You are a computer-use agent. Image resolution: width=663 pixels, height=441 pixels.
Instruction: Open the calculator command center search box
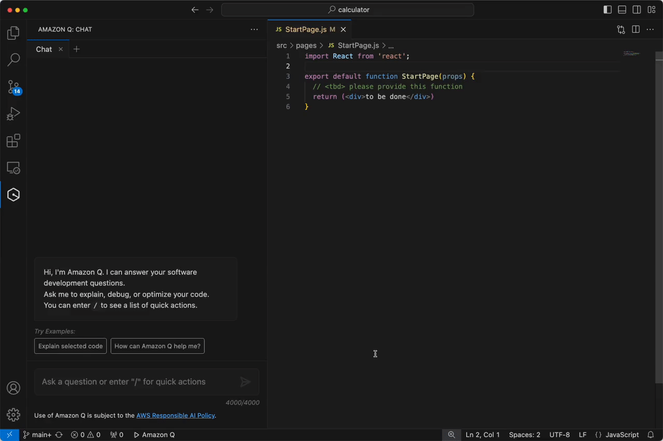pos(348,10)
